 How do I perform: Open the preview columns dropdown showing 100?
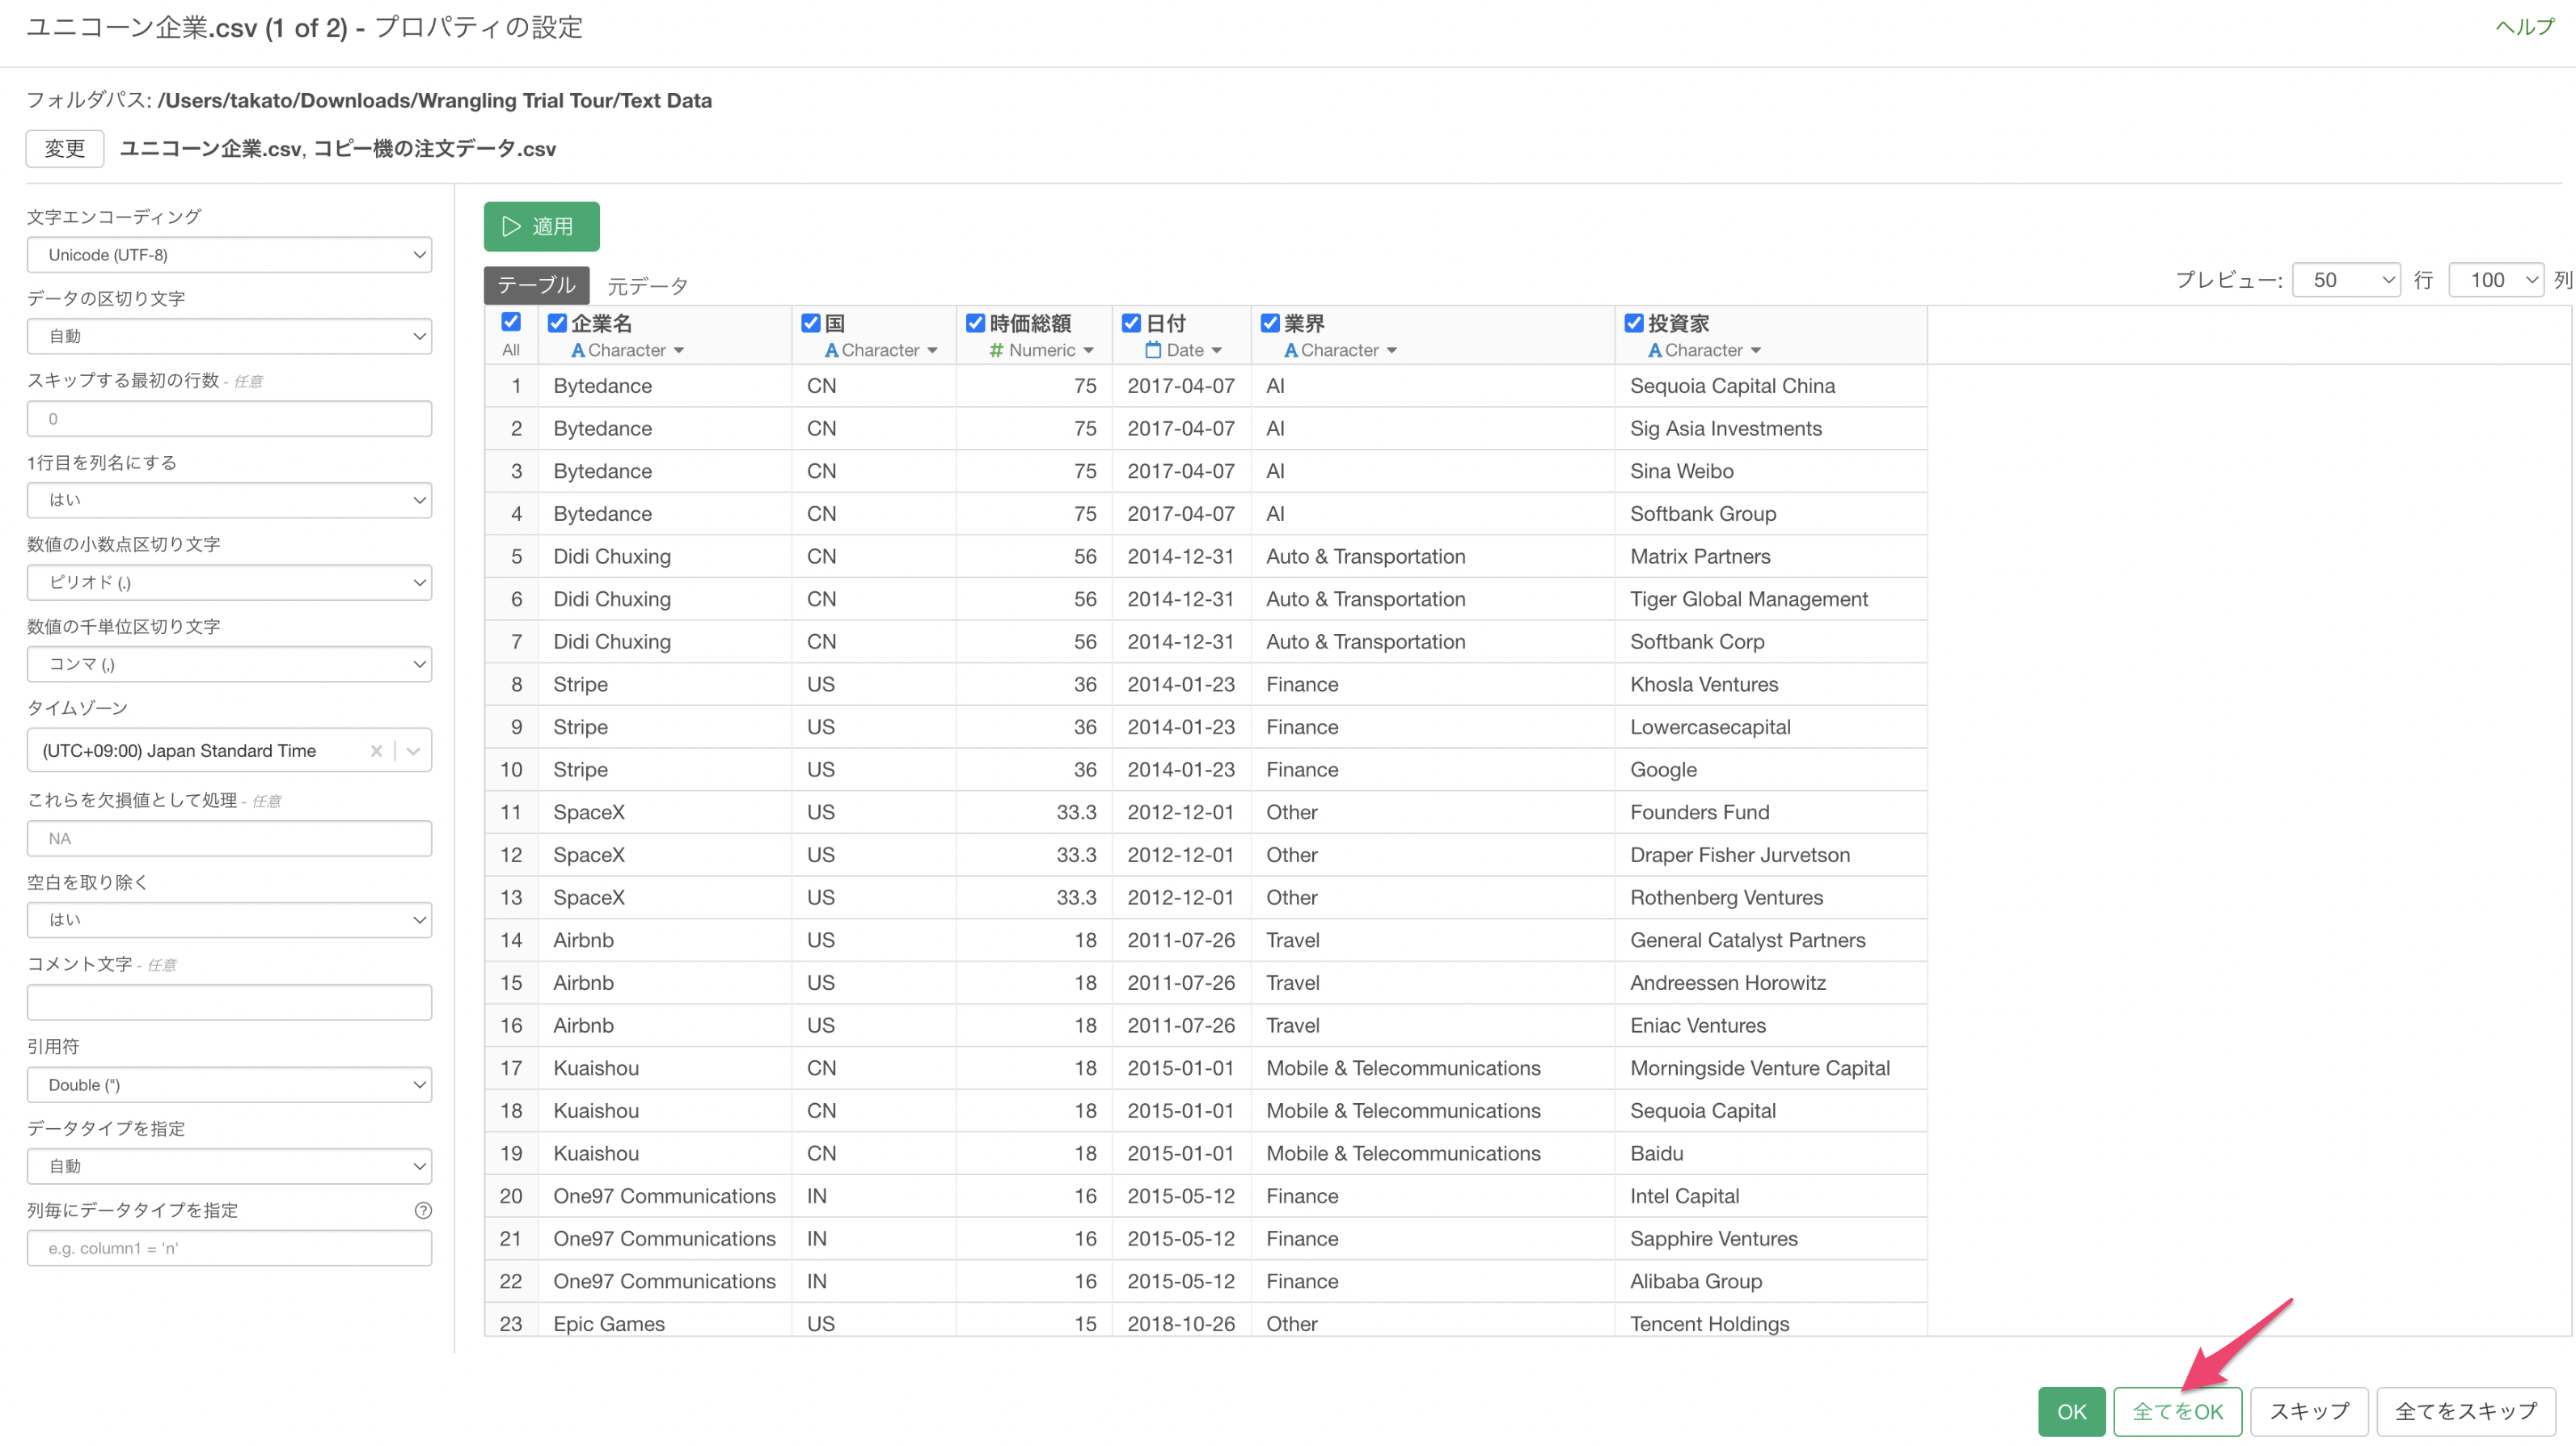(x=2496, y=280)
